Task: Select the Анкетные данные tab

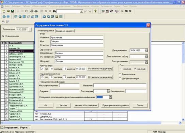Action: point(46,31)
